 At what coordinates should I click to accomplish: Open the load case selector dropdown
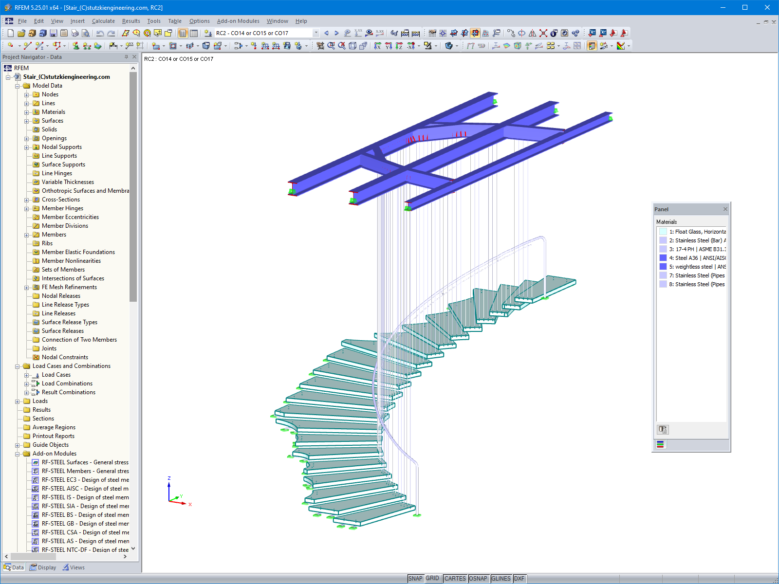315,33
